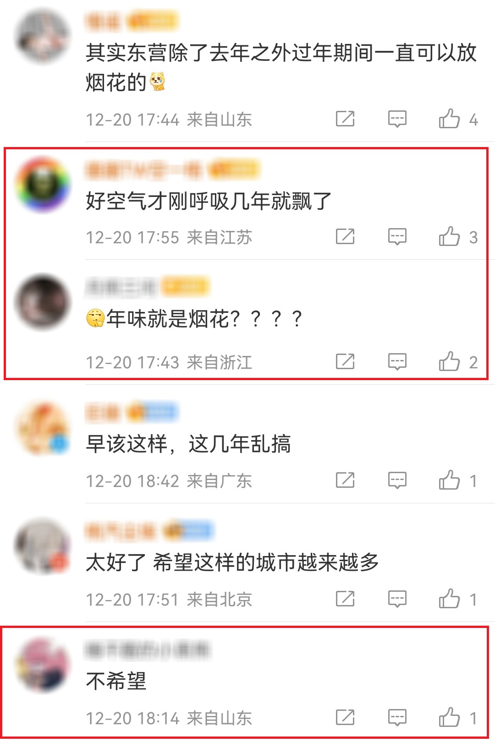Share the 12-20 17:44 comment

[x=345, y=119]
